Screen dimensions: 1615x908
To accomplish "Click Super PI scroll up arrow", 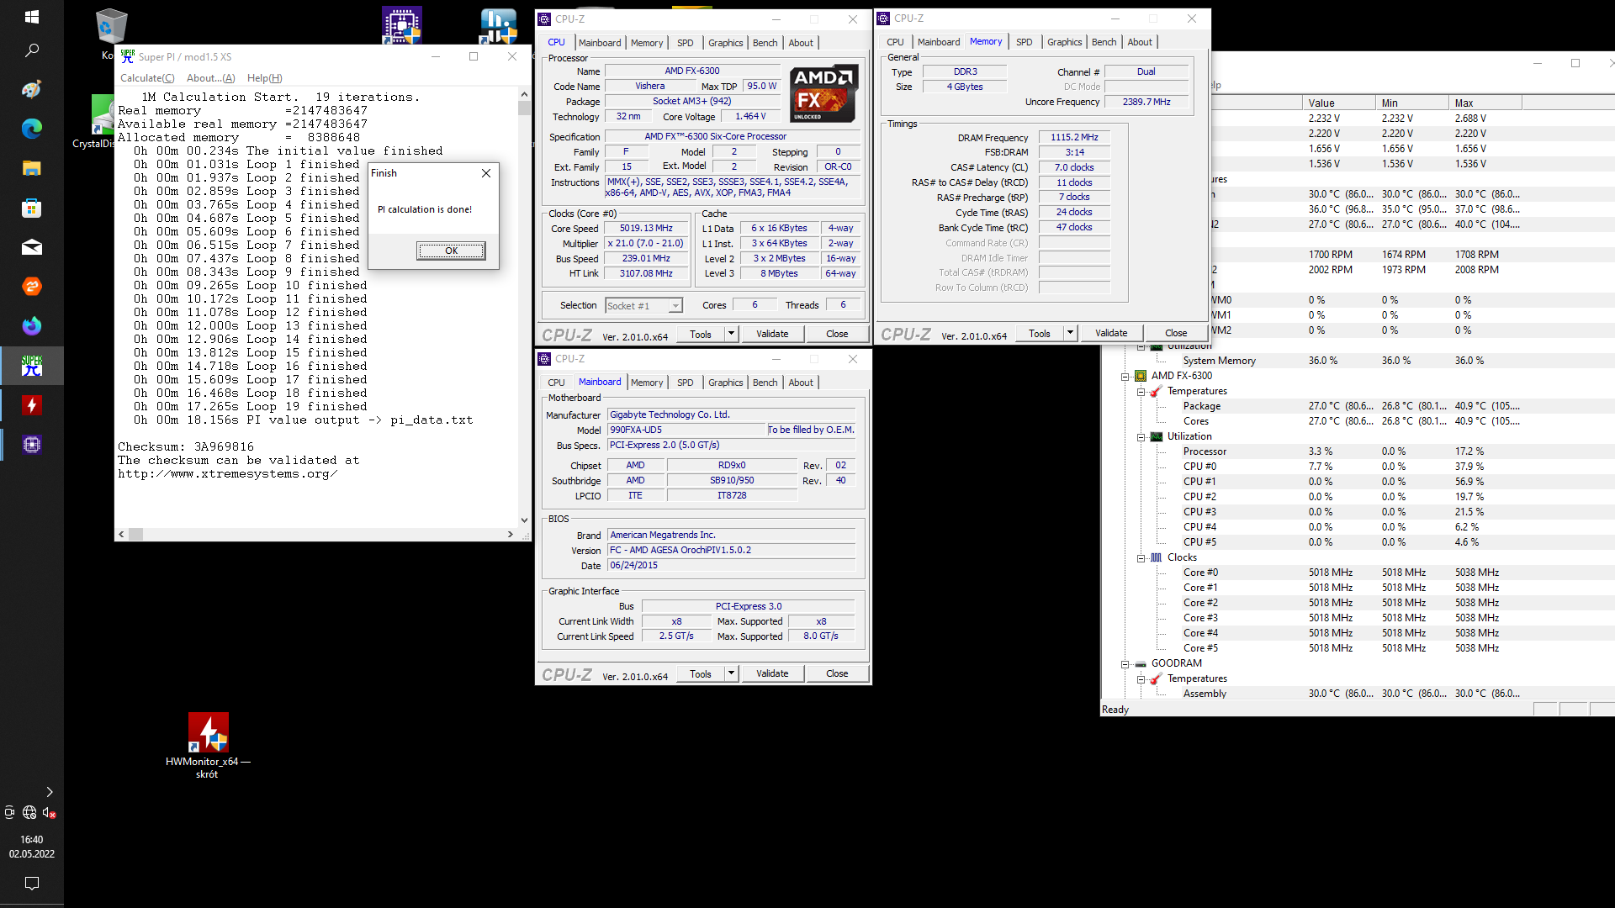I will [524, 94].
